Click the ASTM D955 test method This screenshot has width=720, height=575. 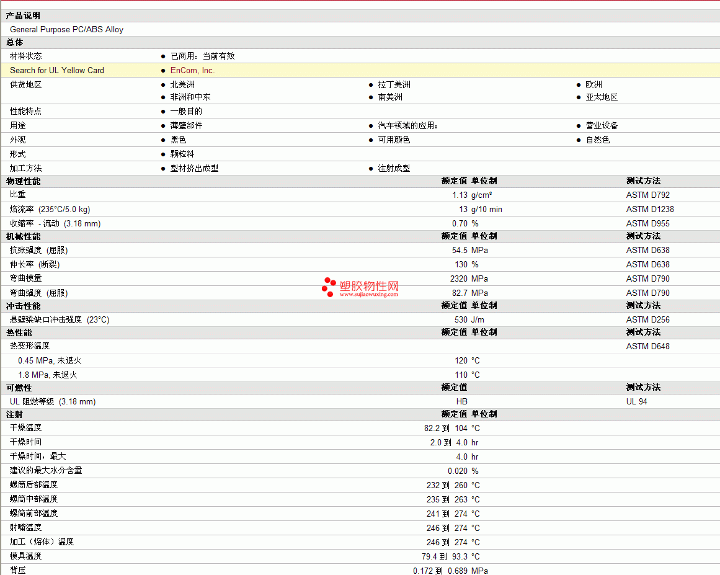(648, 224)
